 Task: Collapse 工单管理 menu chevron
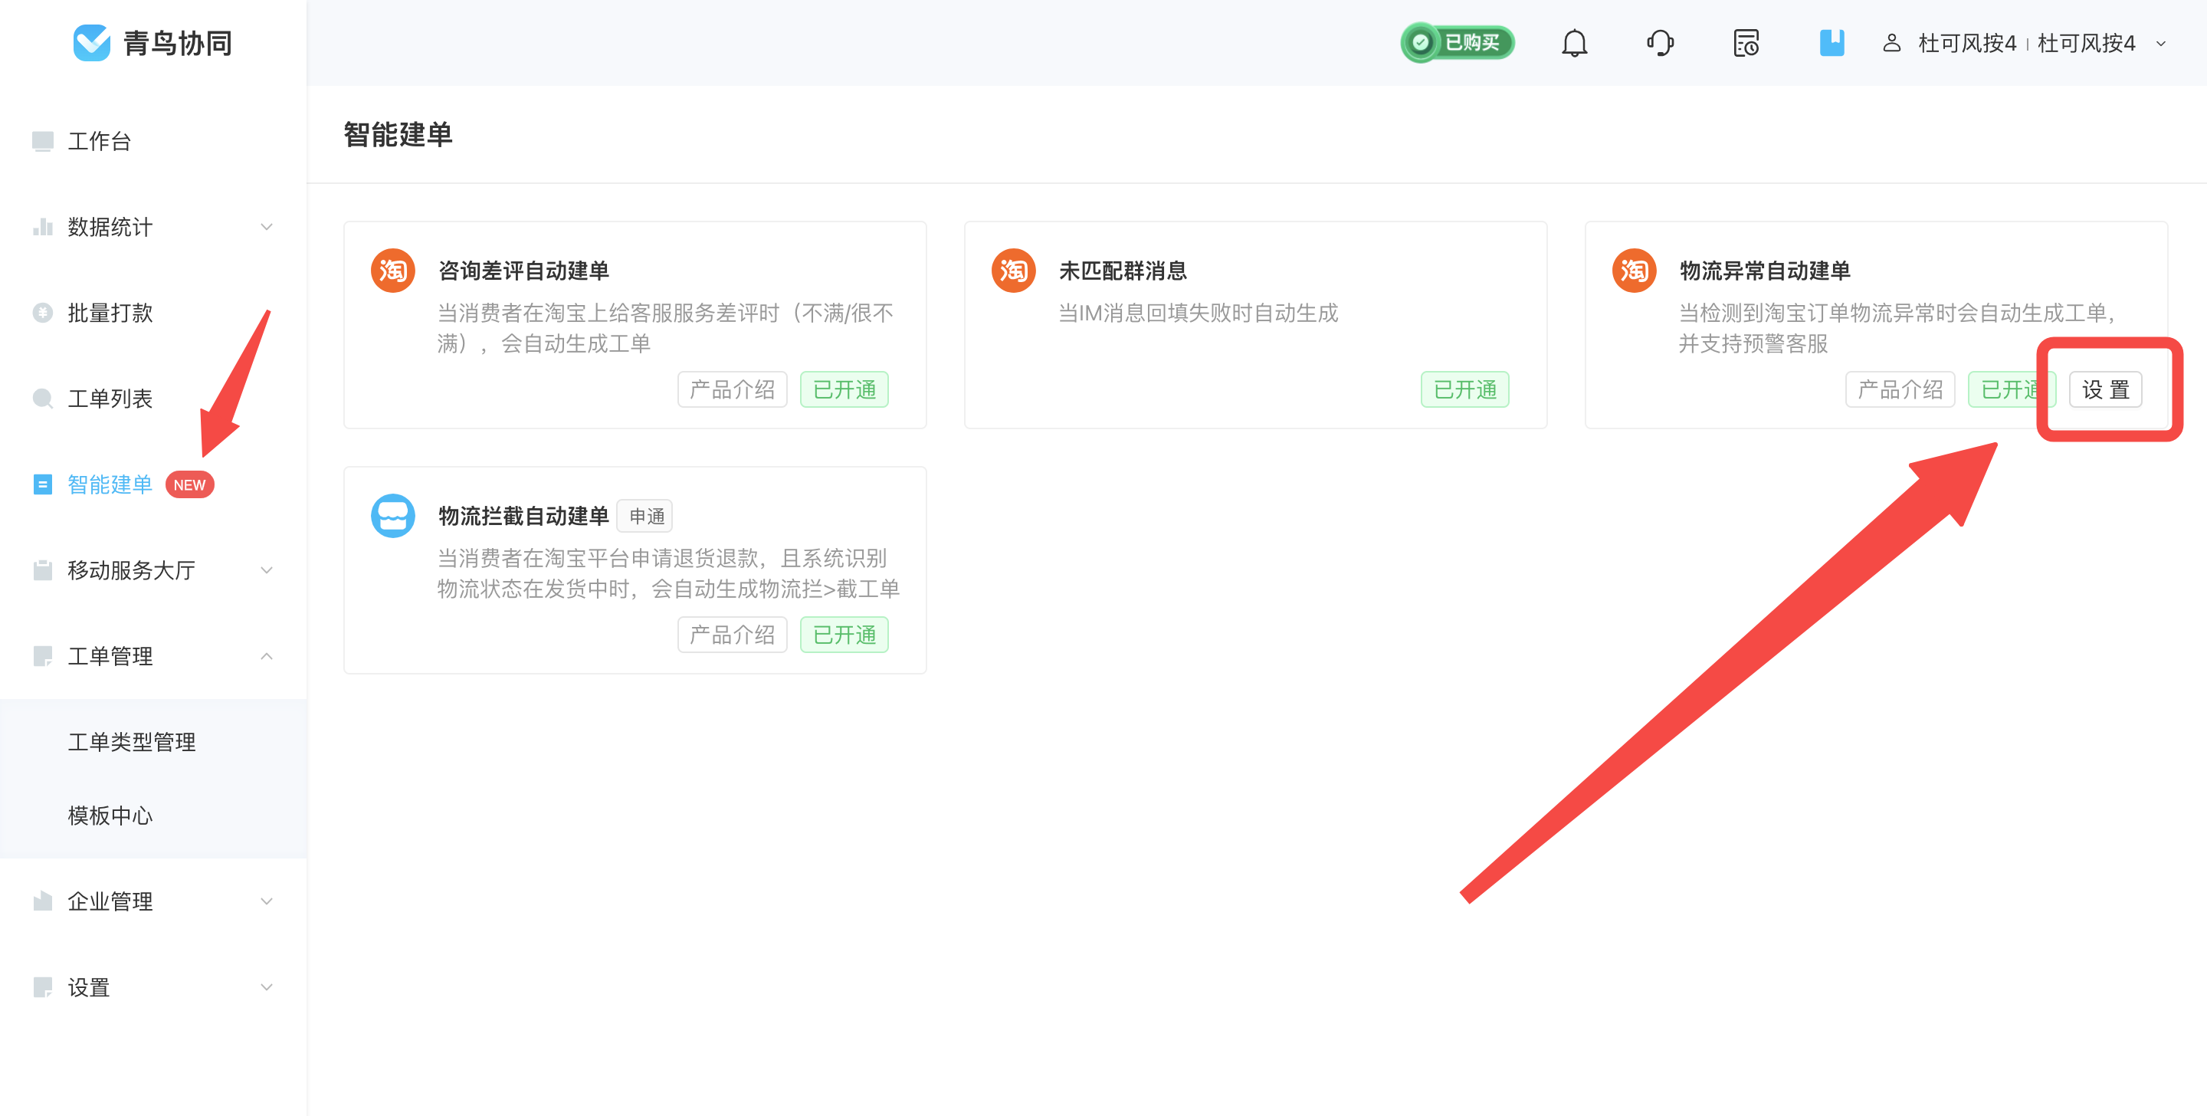pos(267,655)
